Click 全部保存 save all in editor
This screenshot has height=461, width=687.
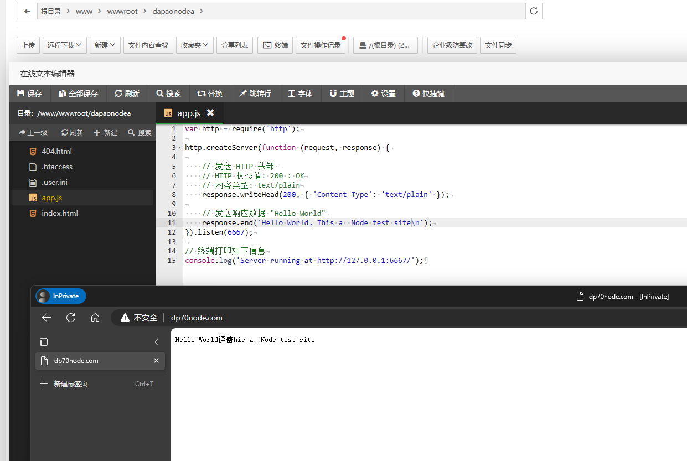point(78,94)
